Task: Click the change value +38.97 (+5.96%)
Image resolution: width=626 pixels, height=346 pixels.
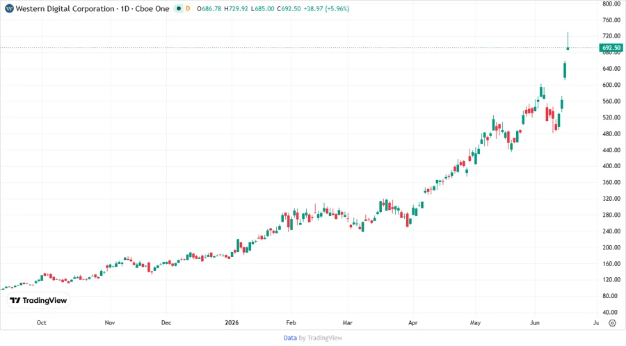Action: (x=326, y=8)
